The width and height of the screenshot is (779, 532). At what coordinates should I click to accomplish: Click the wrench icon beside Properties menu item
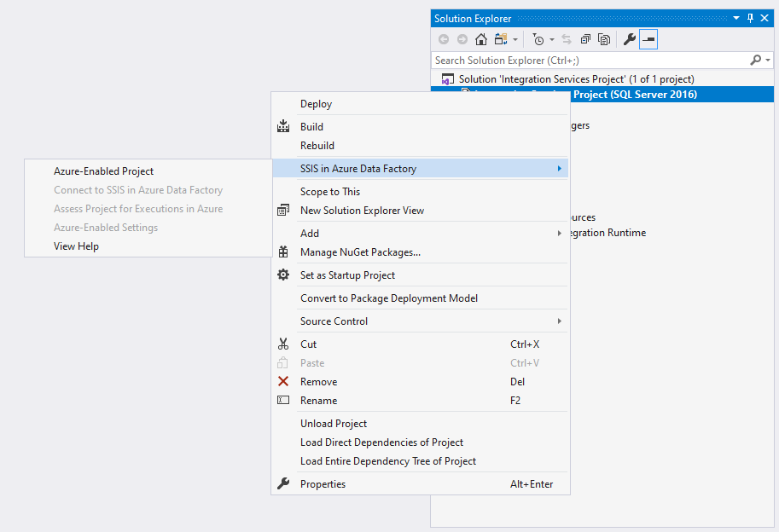(x=283, y=483)
